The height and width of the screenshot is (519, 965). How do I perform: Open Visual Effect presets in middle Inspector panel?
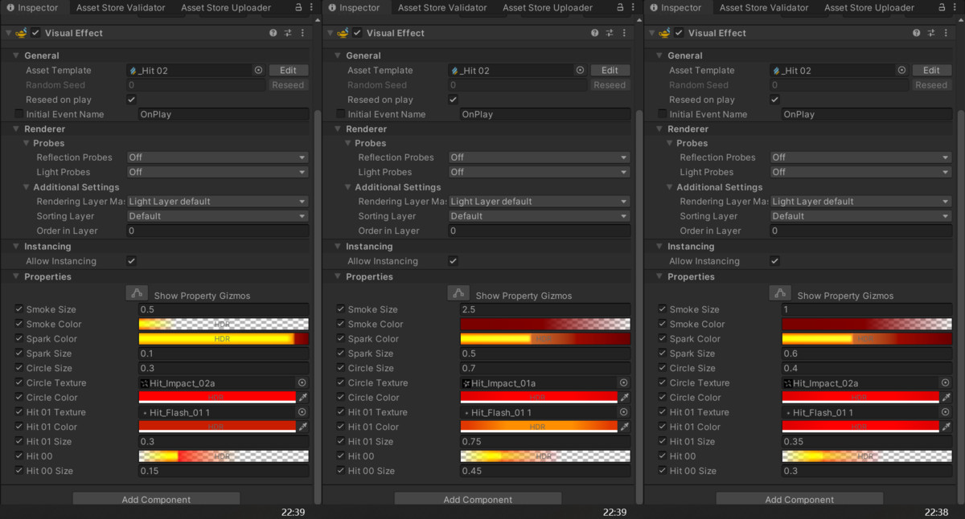coord(610,33)
